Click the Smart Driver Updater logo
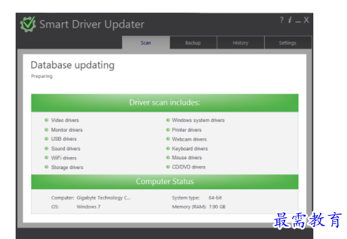The image size is (347, 239). (x=28, y=24)
